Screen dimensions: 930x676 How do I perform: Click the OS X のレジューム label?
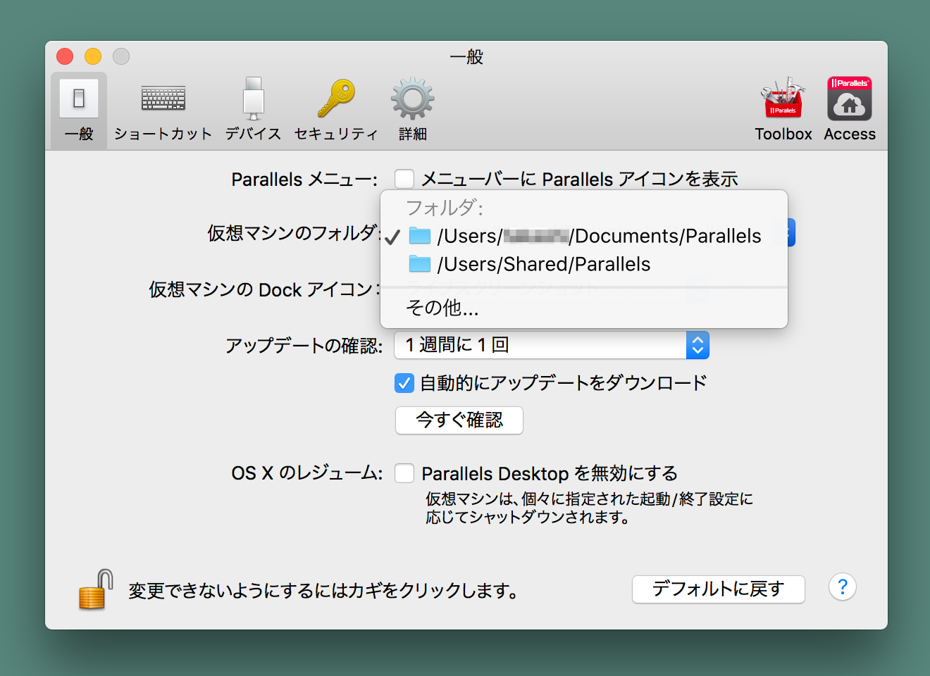(x=307, y=472)
